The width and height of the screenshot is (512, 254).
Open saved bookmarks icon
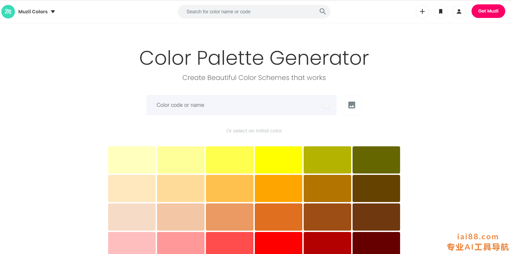(441, 11)
